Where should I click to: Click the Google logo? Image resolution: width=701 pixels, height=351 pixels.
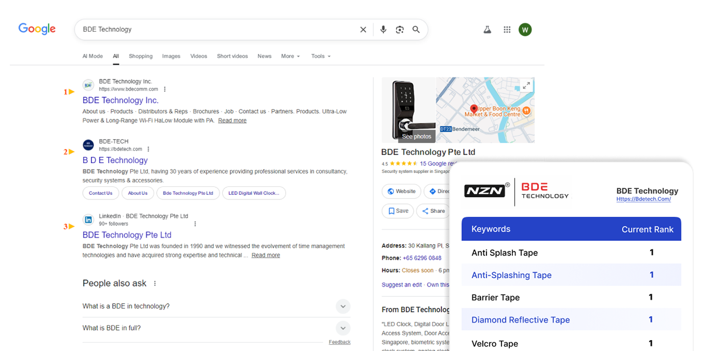[37, 29]
